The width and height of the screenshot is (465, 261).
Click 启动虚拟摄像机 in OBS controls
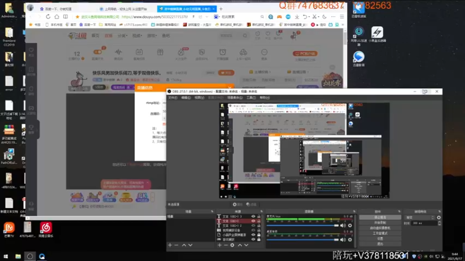tap(380, 228)
